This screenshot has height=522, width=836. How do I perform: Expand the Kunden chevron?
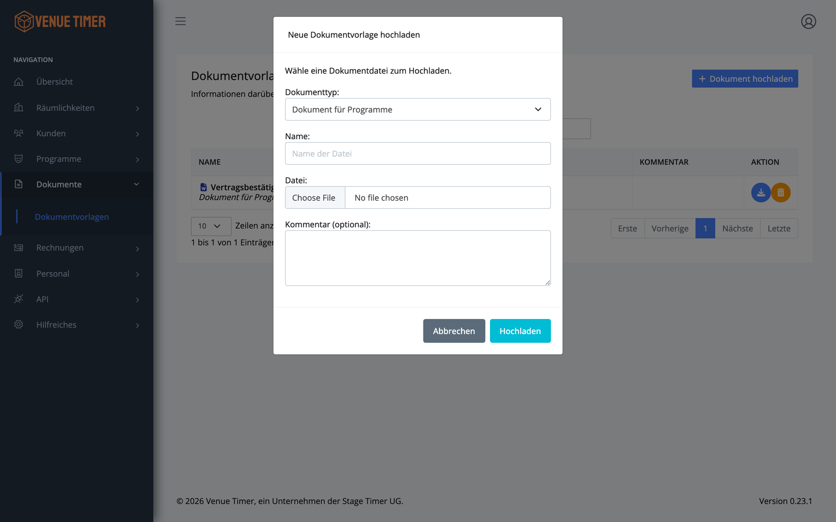click(138, 134)
